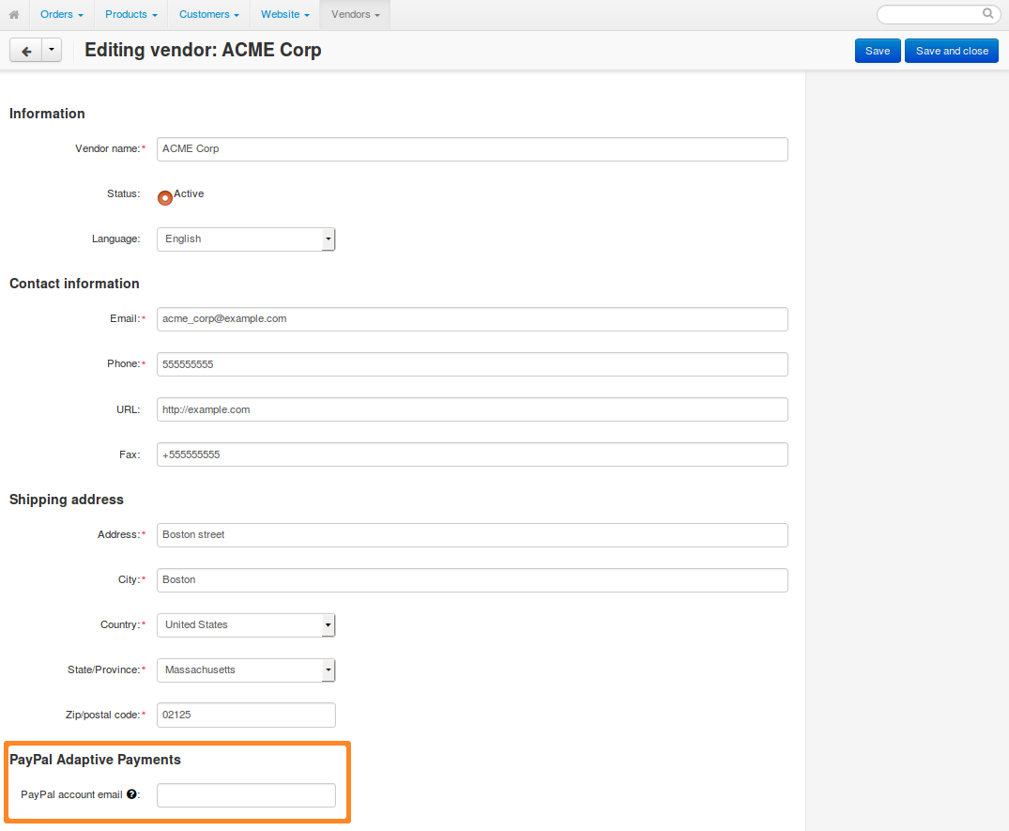Click the PayPal Adaptive Payments heading
The width and height of the screenshot is (1009, 831).
click(95, 760)
